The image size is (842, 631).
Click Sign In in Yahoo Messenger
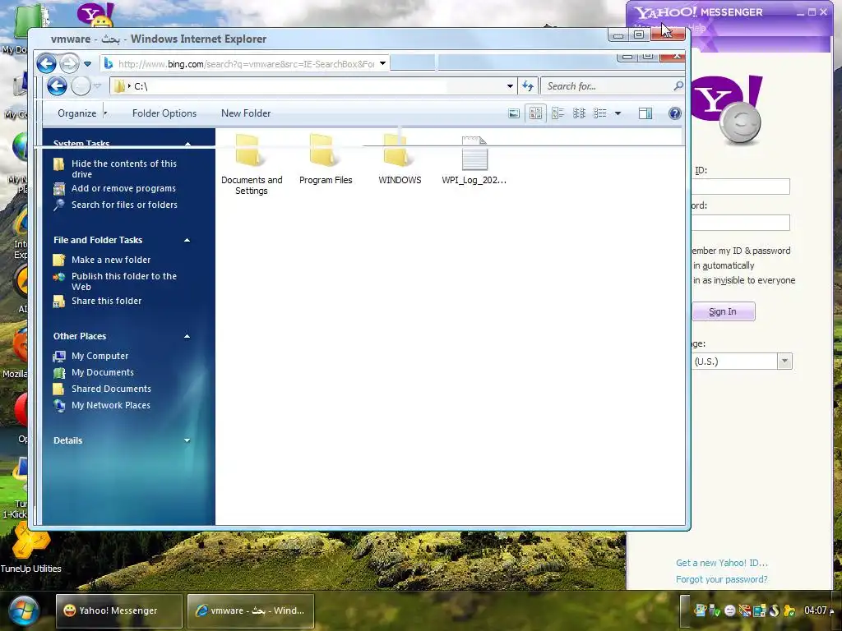pos(723,311)
